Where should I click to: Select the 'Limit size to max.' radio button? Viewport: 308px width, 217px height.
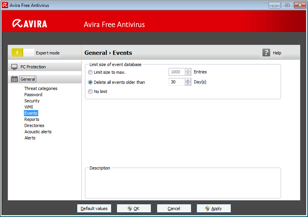coord(90,72)
